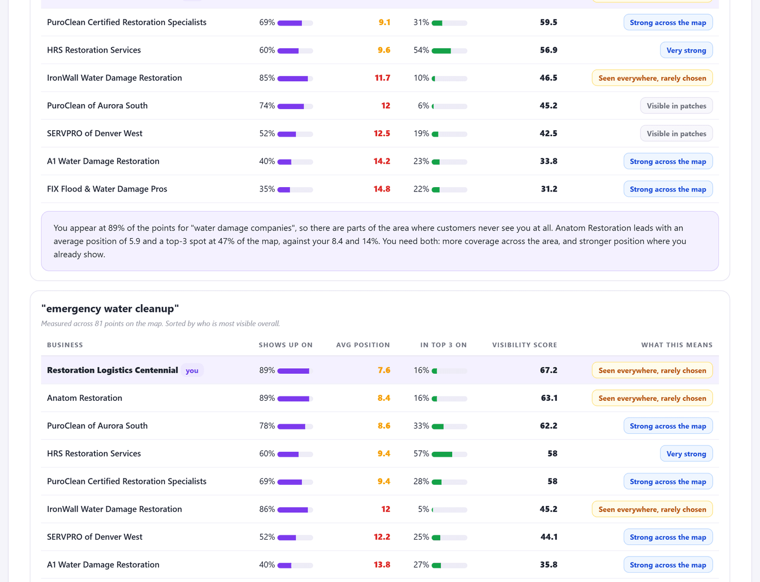Click the IN TOP 3 ON column header
Image resolution: width=760 pixels, height=582 pixels.
tap(444, 345)
